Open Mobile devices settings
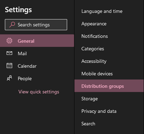Image resolution: width=144 pixels, height=134 pixels. 109,74
